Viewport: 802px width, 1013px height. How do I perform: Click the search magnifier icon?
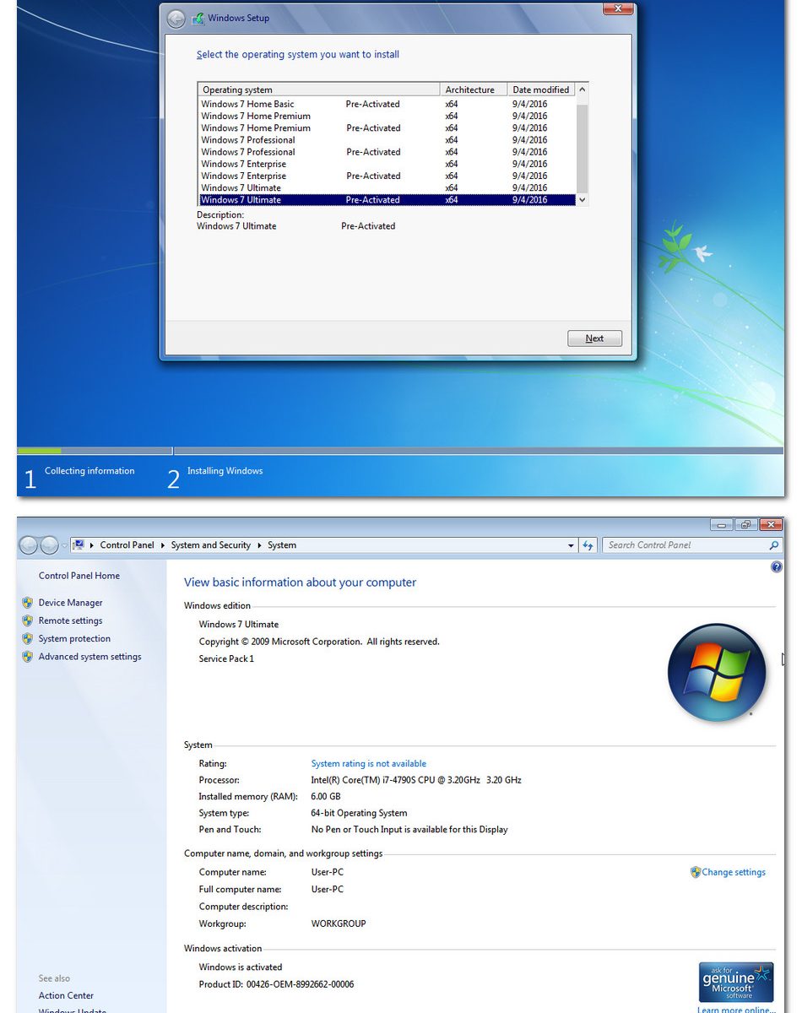coord(773,545)
